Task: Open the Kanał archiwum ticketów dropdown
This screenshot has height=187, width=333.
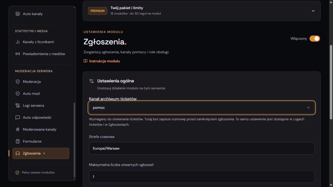Action: click(x=202, y=108)
